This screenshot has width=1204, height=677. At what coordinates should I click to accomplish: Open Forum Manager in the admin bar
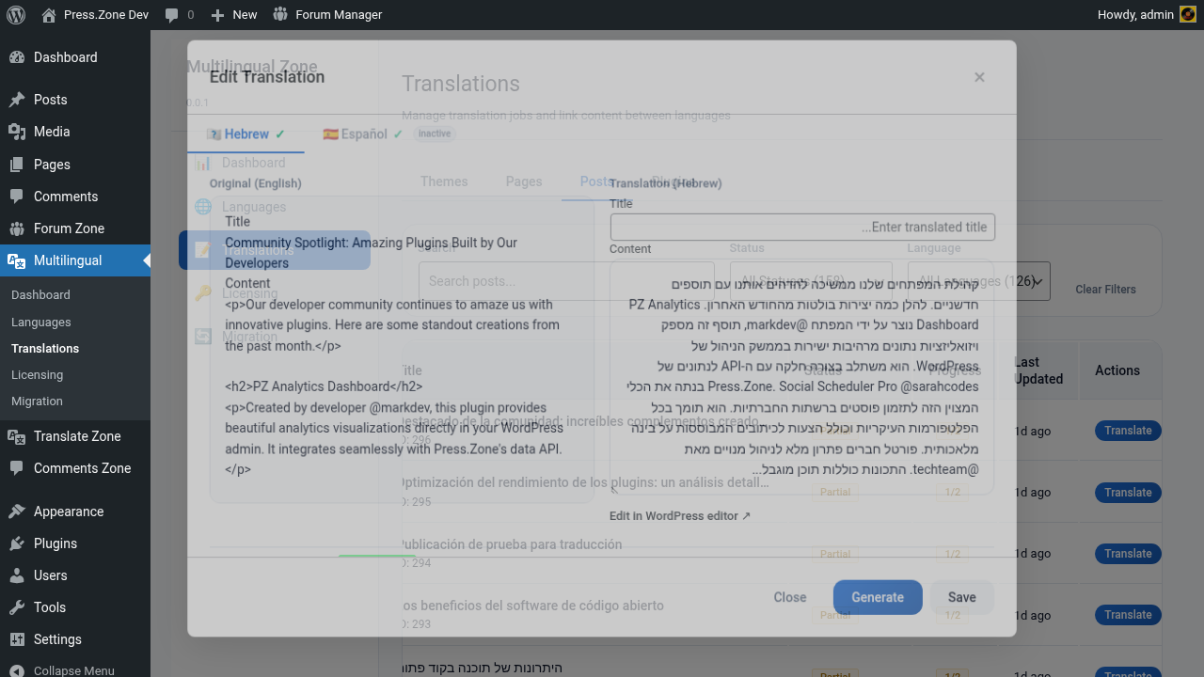(x=327, y=15)
